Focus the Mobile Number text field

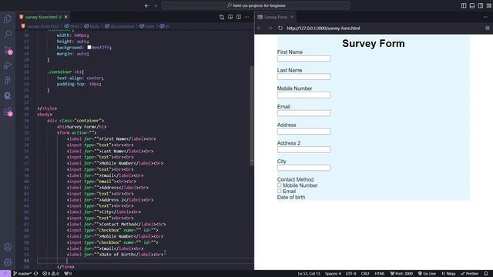pos(304,95)
